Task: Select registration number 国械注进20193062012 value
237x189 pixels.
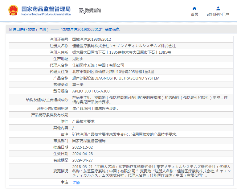Action: 92,39
